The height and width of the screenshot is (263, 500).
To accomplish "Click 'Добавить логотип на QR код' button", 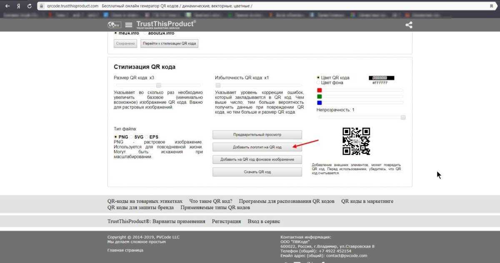I will click(257, 147).
